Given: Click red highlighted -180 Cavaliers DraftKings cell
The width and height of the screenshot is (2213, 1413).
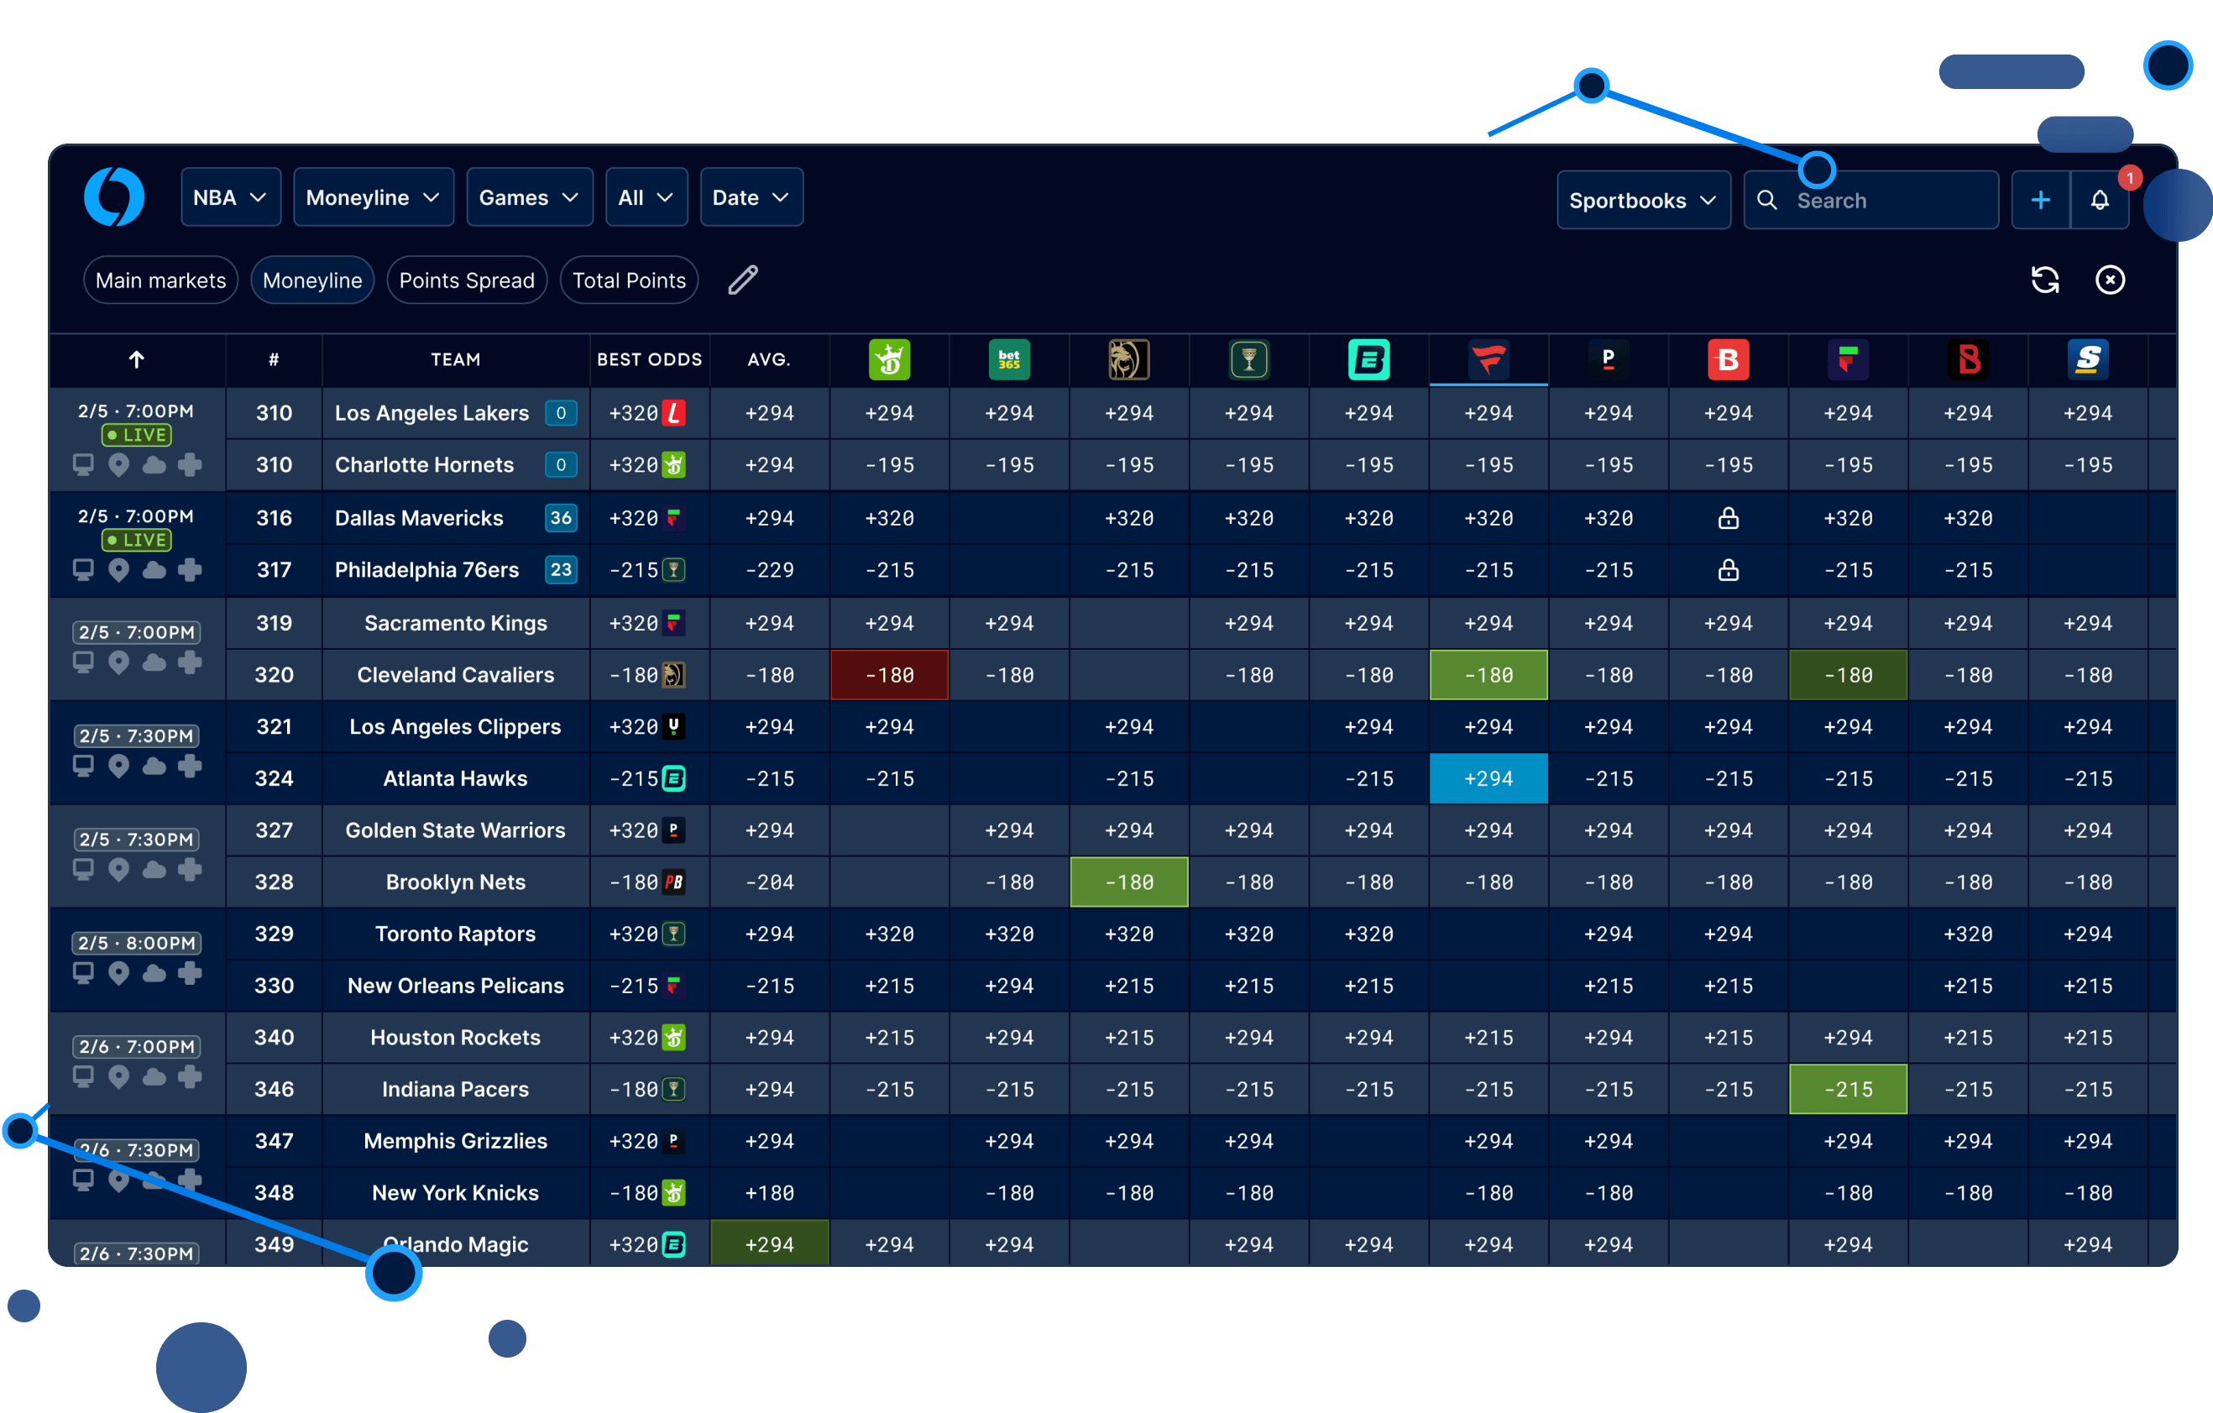Looking at the screenshot, I should click(x=889, y=675).
